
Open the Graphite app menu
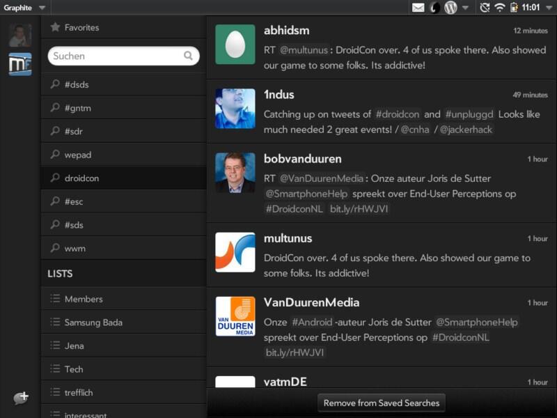click(x=24, y=8)
